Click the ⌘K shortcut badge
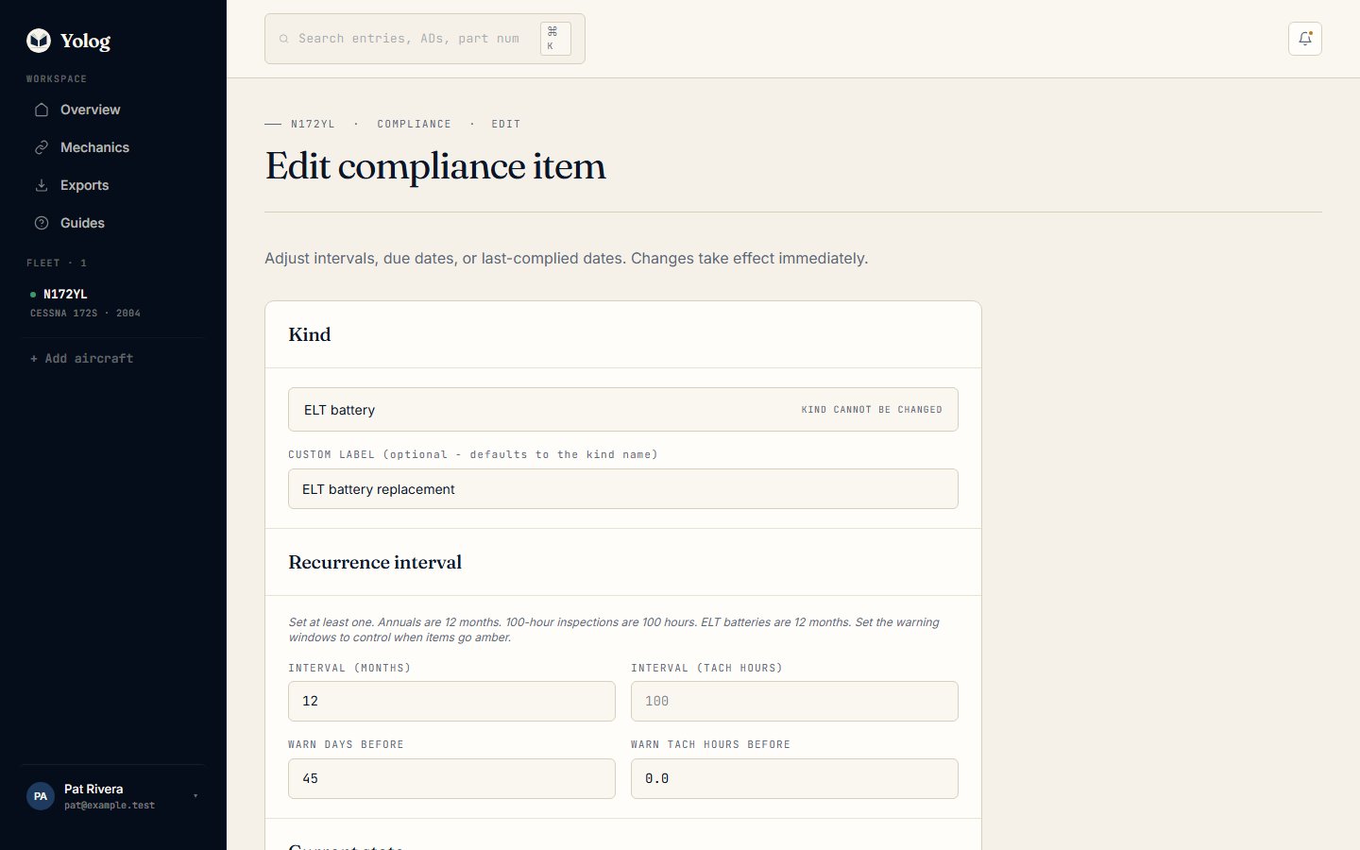Viewport: 1360px width, 850px height. point(555,39)
